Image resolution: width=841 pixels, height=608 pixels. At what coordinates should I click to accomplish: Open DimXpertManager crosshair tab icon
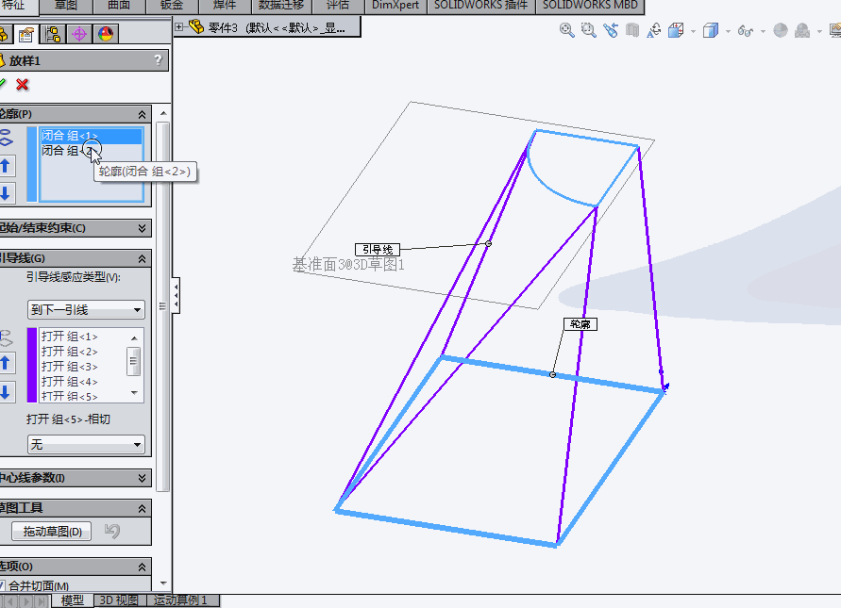point(79,35)
